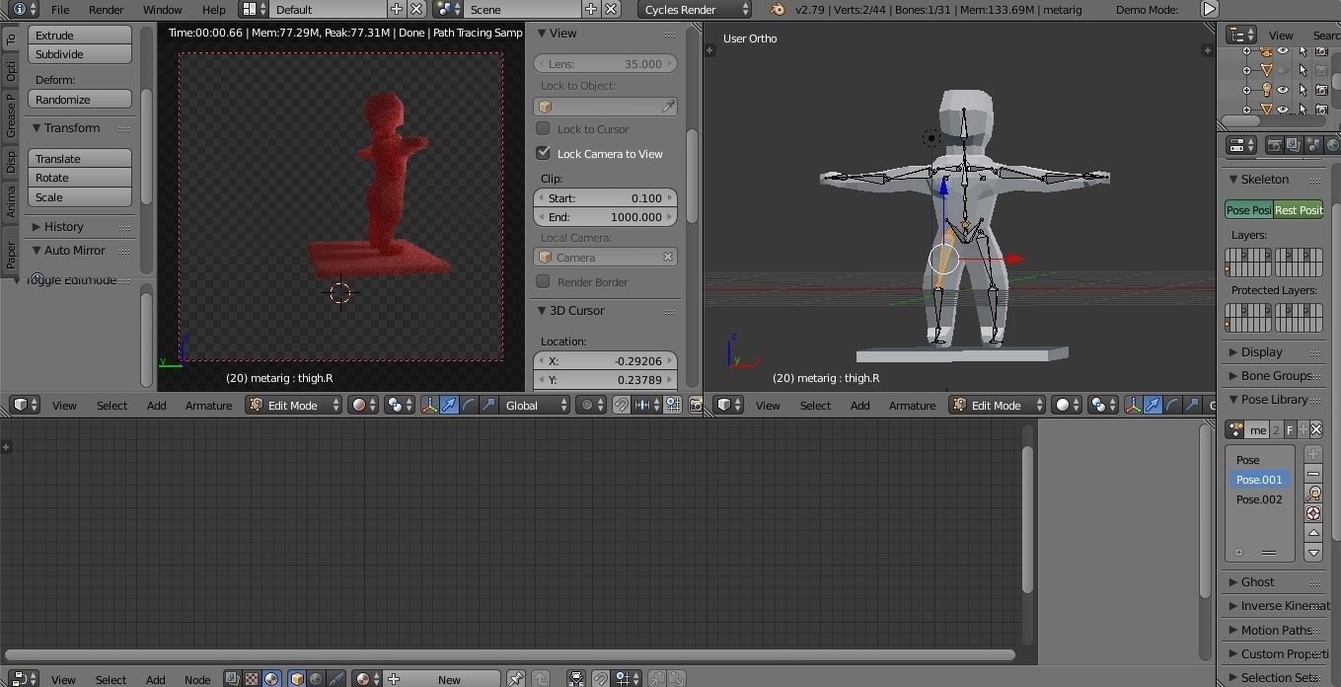Enable Lock to Cursor checkbox
Image resolution: width=1341 pixels, height=687 pixels.
pyautogui.click(x=543, y=128)
